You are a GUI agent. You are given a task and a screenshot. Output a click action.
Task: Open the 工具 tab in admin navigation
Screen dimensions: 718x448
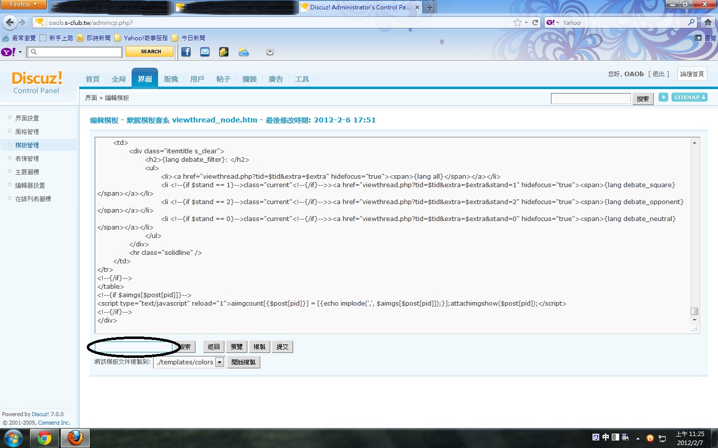[302, 79]
